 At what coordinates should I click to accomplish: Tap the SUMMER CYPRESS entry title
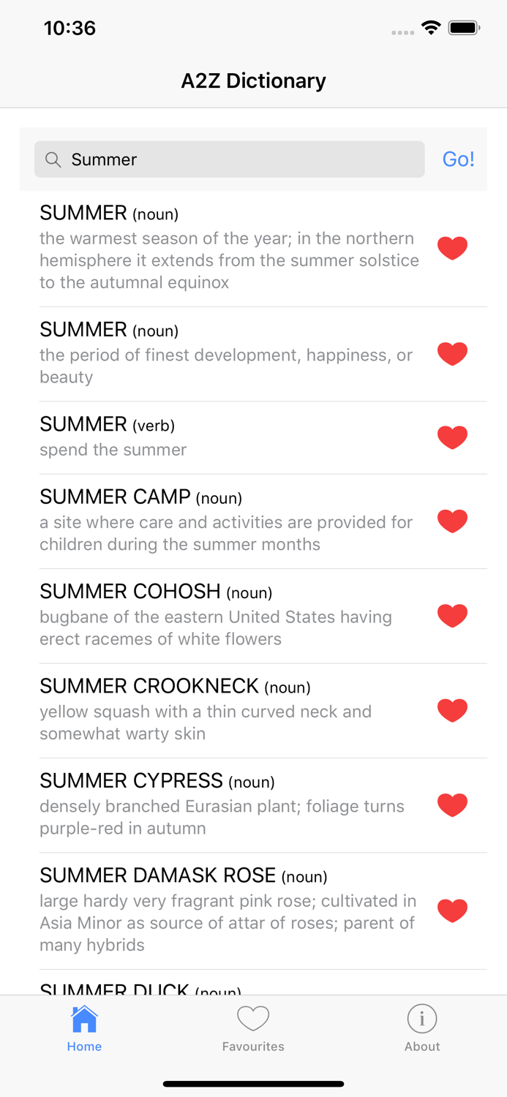coord(132,781)
